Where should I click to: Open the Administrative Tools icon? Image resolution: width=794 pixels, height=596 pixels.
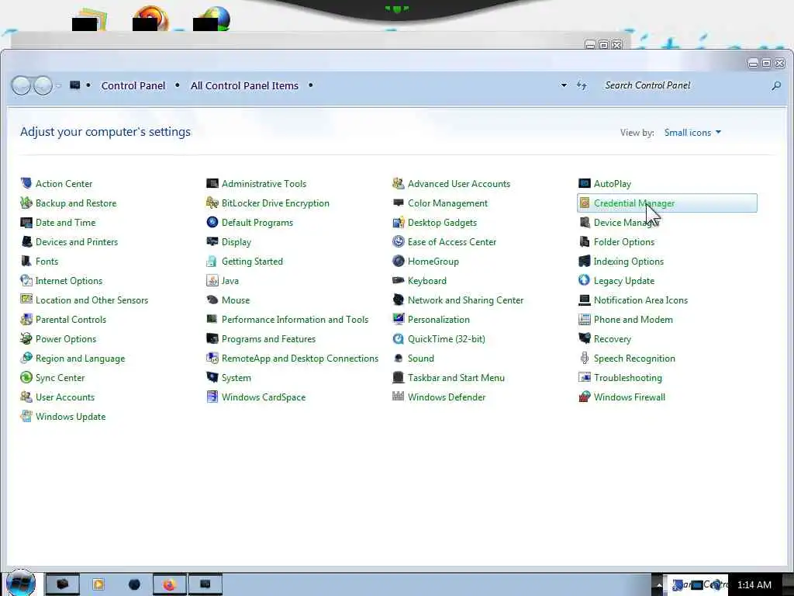coord(212,183)
